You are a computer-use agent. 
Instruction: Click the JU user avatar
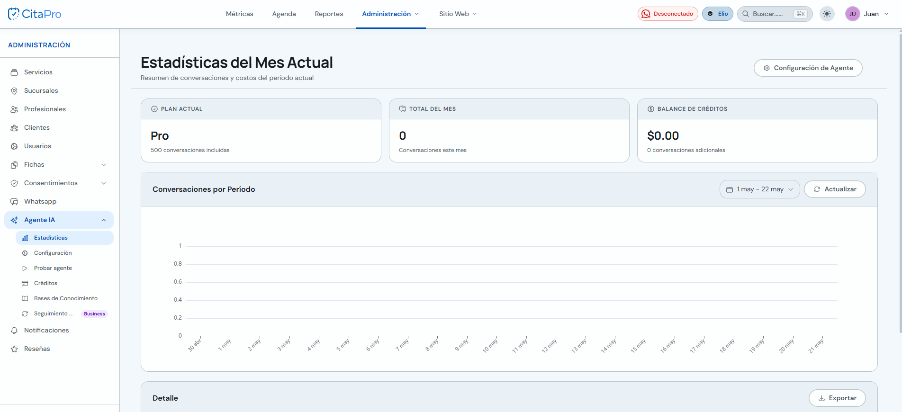pos(852,14)
